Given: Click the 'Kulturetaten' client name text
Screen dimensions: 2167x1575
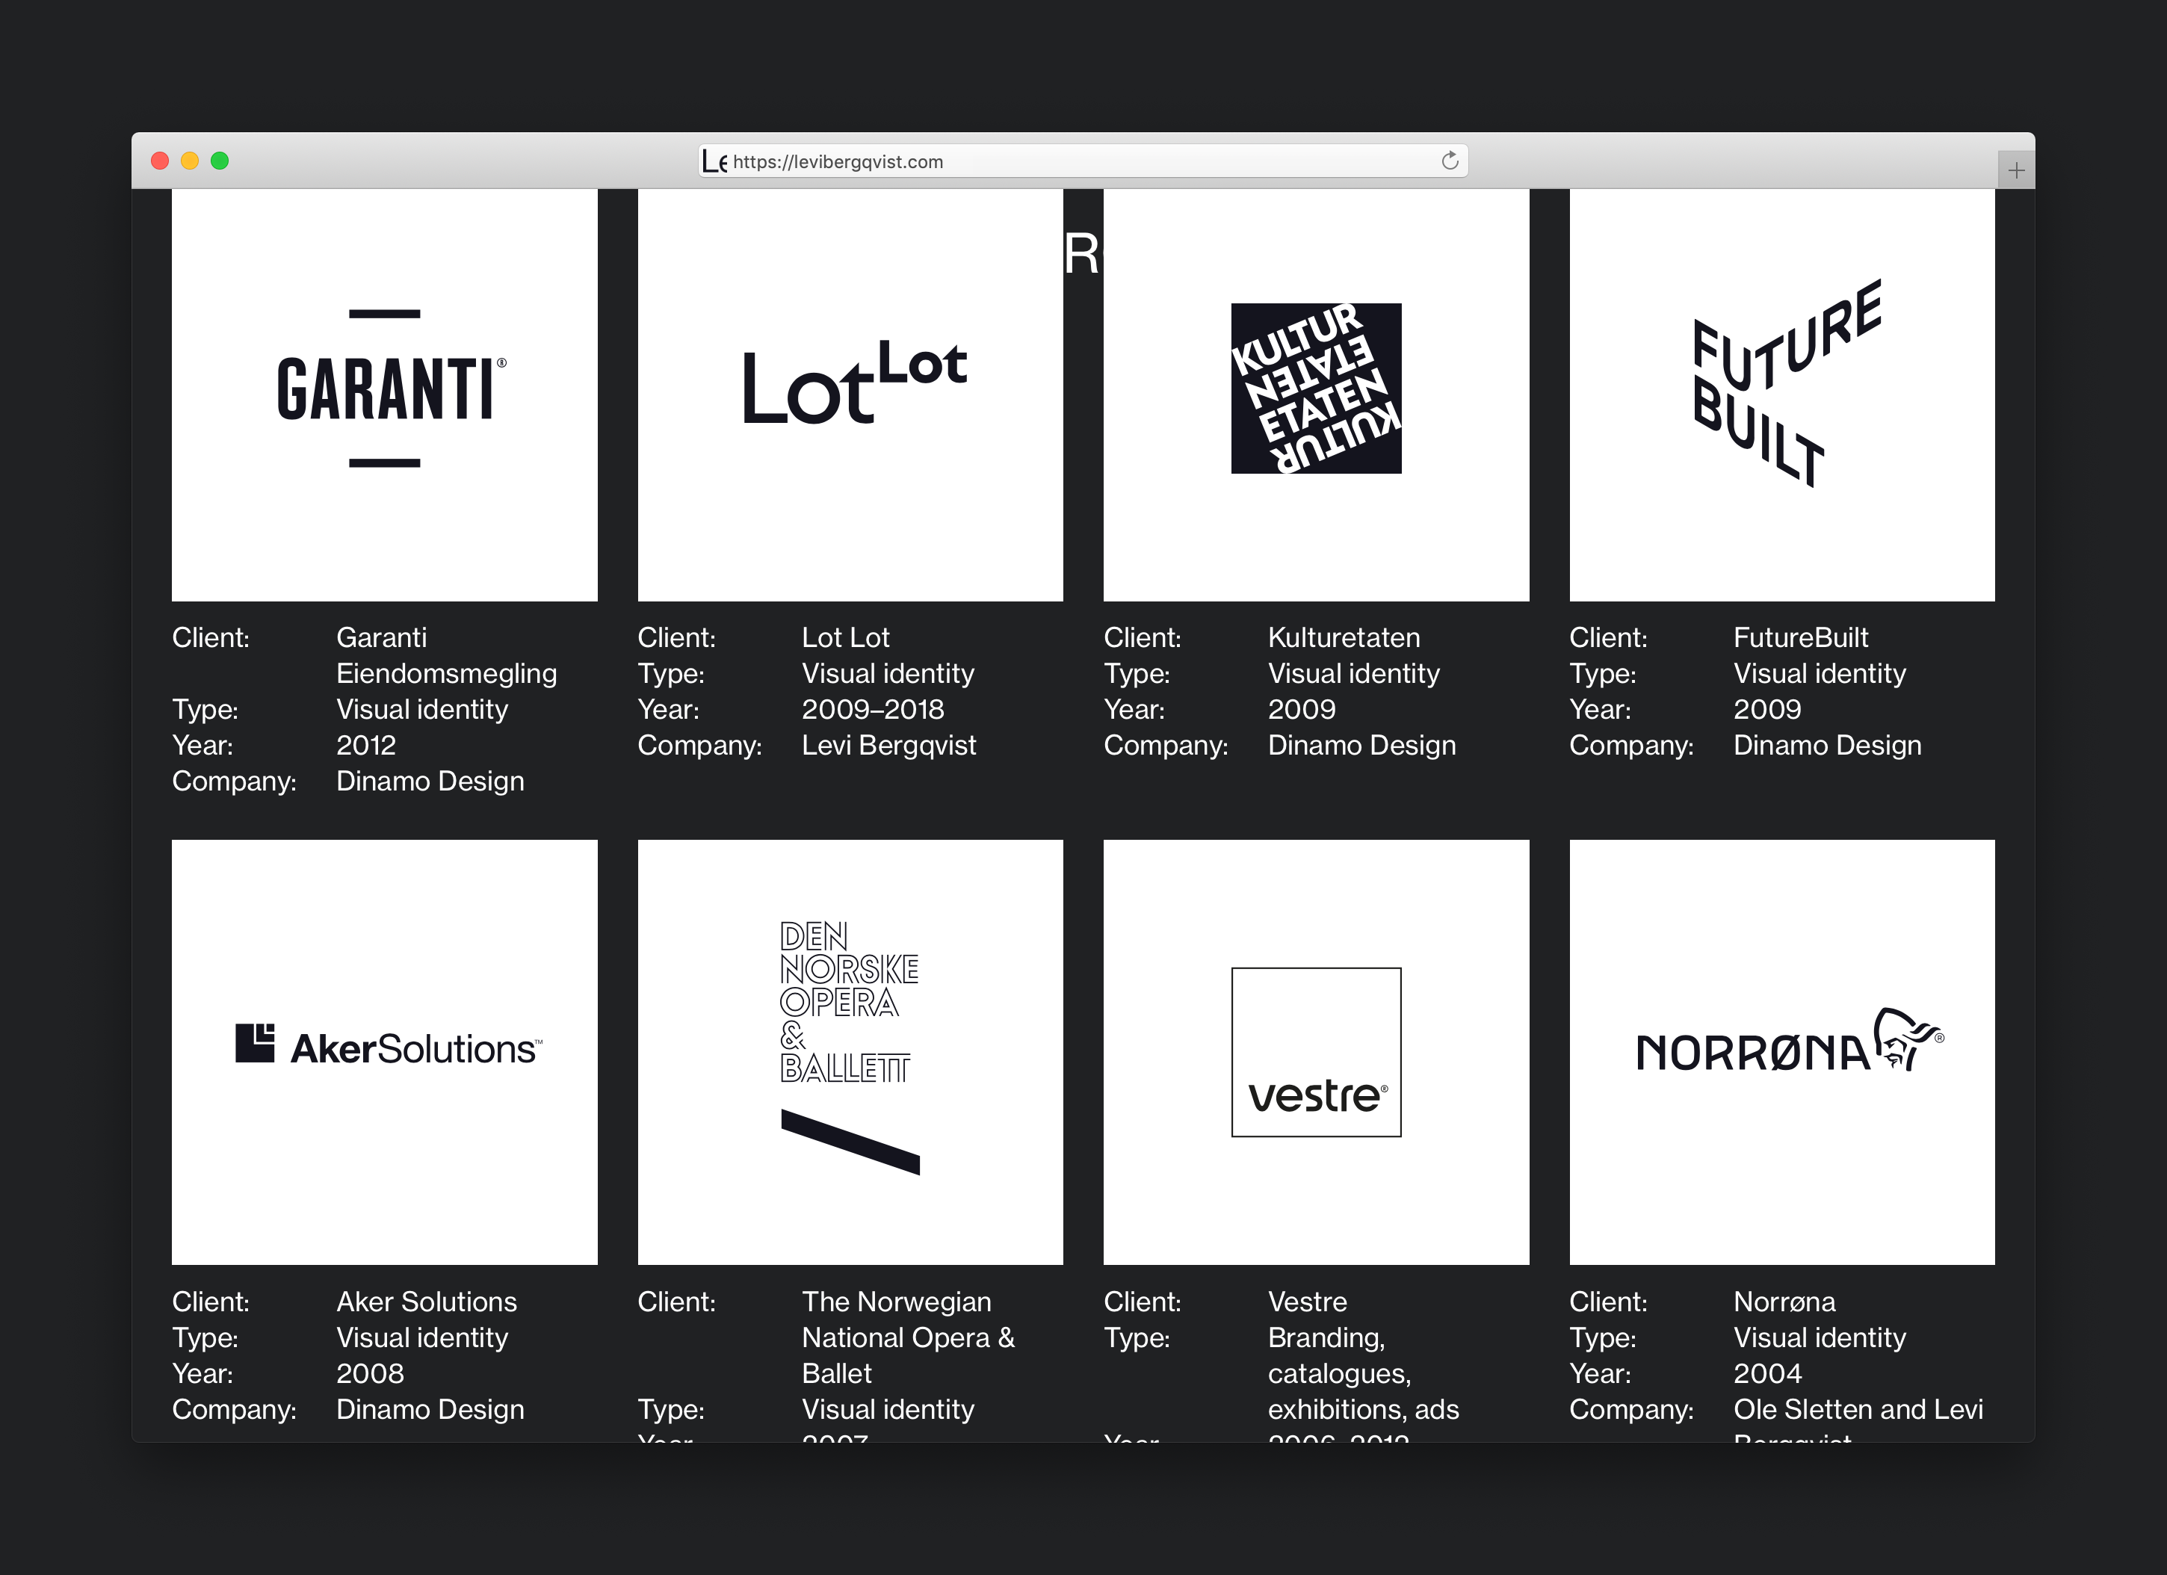Looking at the screenshot, I should click(1344, 637).
